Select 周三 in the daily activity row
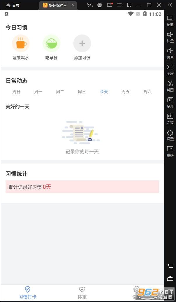176x302 pixels. click(x=82, y=92)
